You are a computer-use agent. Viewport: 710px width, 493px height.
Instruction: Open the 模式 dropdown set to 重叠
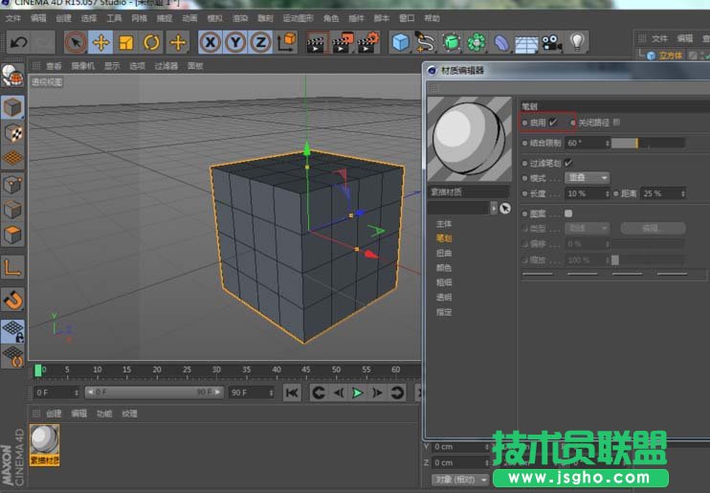(x=587, y=178)
